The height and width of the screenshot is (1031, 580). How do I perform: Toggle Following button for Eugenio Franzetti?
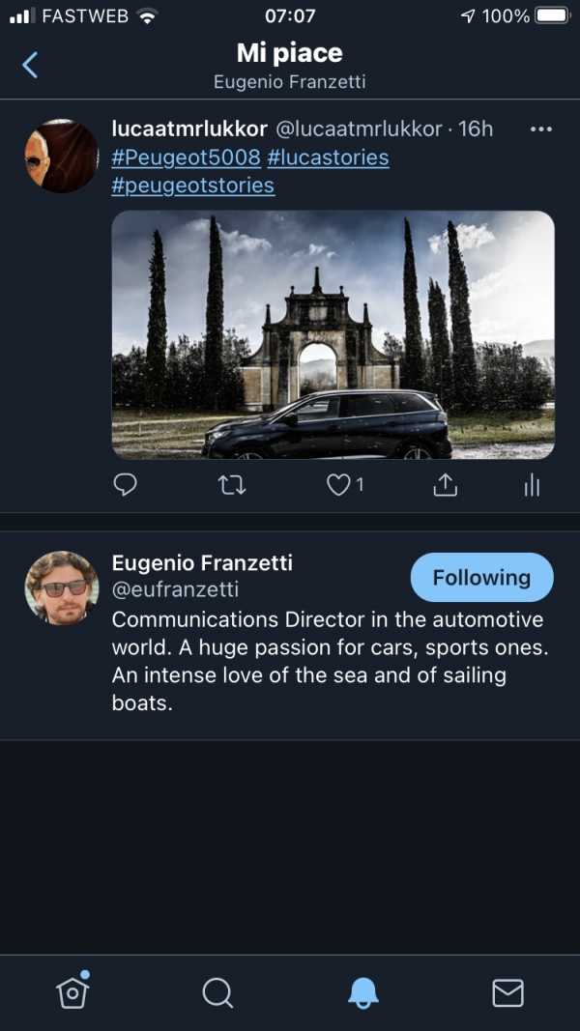481,578
